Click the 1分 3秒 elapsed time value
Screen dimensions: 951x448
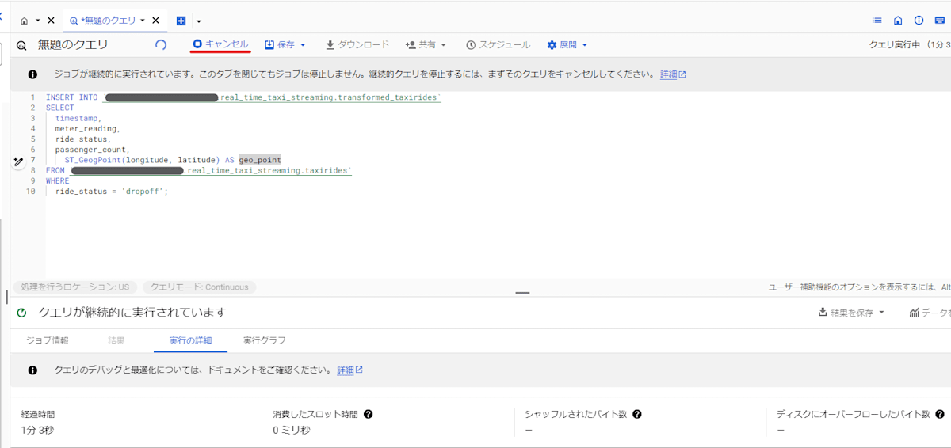coord(38,430)
